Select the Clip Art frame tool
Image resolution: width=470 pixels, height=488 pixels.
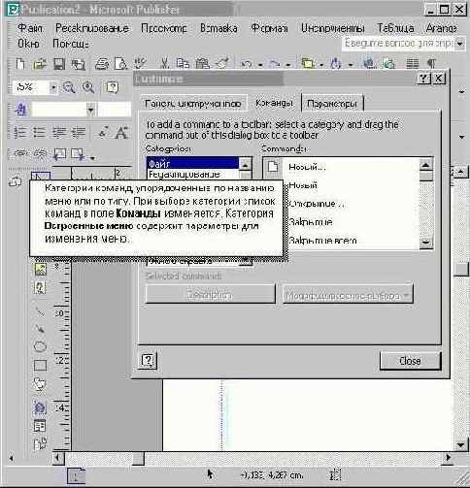40,287
